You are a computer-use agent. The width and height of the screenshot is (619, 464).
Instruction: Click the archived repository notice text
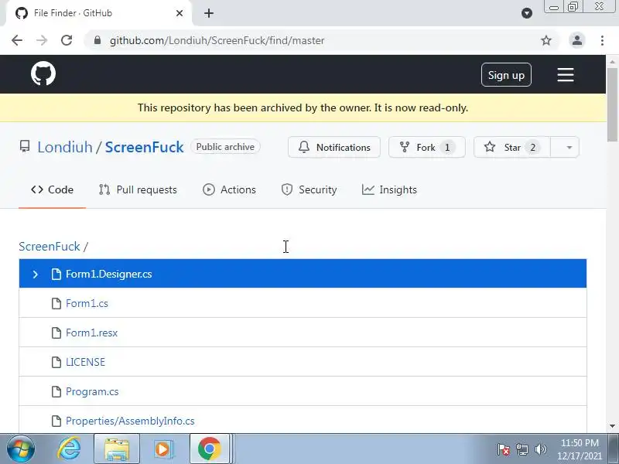click(x=303, y=107)
